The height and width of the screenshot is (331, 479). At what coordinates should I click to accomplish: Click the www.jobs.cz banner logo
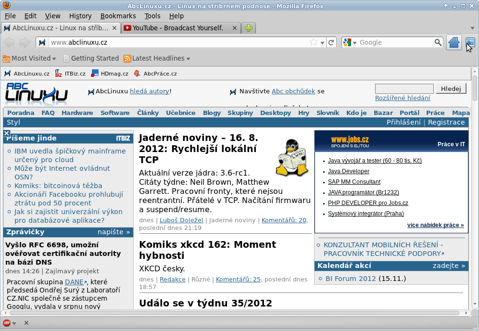pyautogui.click(x=350, y=141)
